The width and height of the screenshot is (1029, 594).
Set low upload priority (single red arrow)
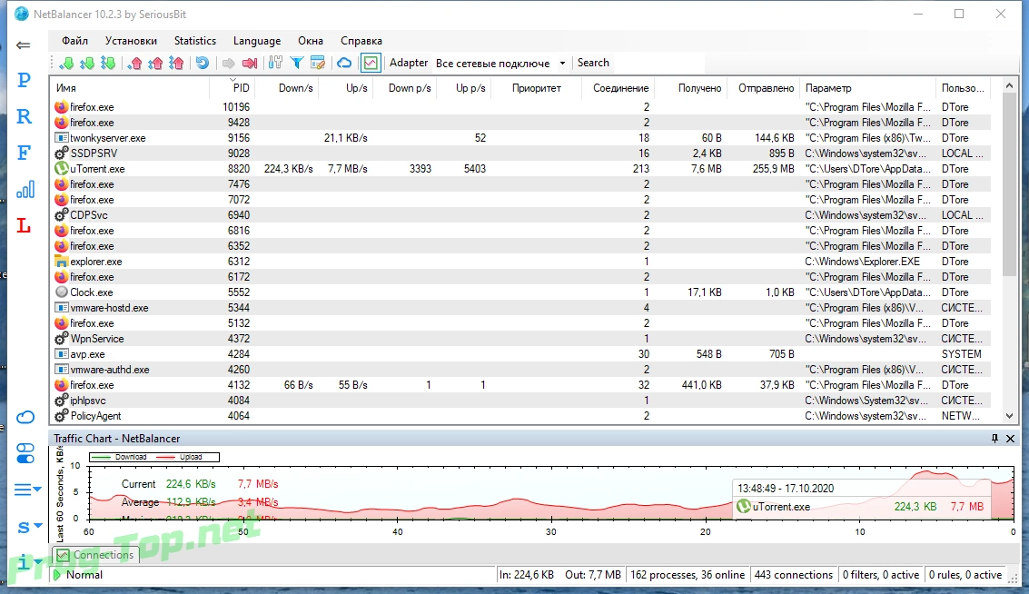pyautogui.click(x=135, y=63)
